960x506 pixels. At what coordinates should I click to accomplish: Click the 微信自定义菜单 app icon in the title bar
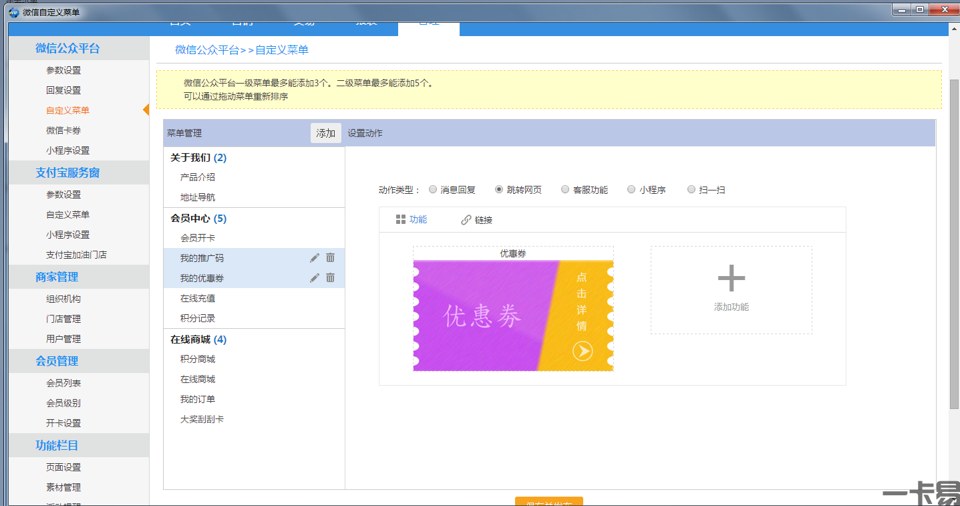pyautogui.click(x=13, y=12)
